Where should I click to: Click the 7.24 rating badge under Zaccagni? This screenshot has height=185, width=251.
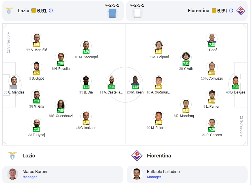pos(86,51)
